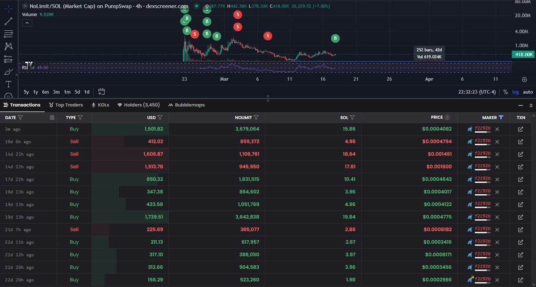The width and height of the screenshot is (536, 287).
Task: Open the chart go-to-date calendar
Action: pos(101,92)
